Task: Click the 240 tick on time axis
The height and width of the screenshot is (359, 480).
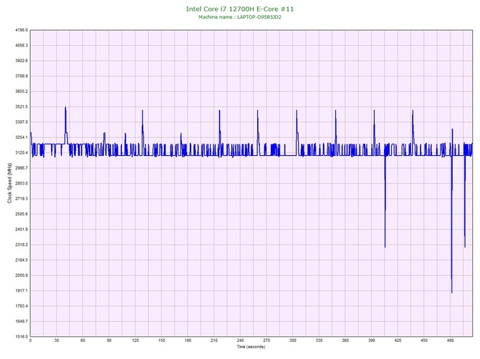Action: (240, 340)
